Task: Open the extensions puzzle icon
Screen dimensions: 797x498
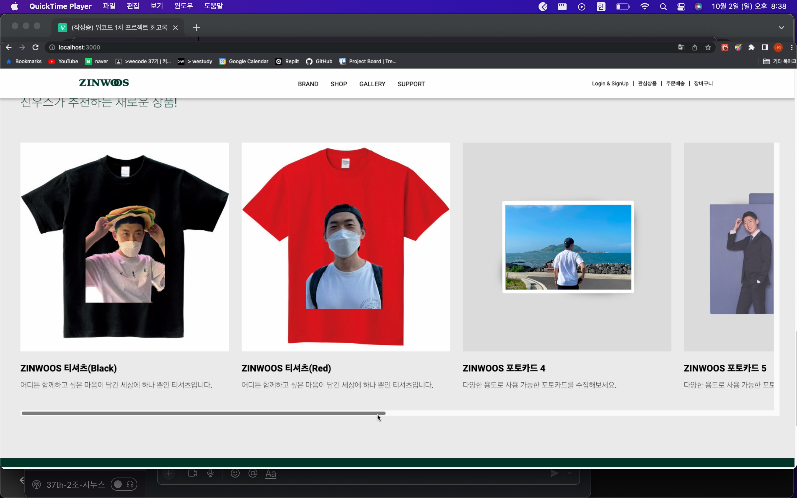Action: click(751, 47)
